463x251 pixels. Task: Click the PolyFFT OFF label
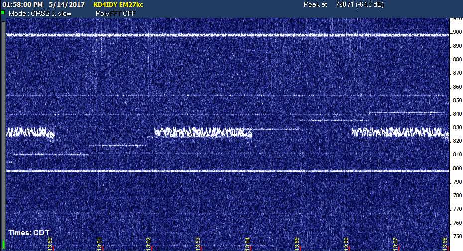point(116,13)
